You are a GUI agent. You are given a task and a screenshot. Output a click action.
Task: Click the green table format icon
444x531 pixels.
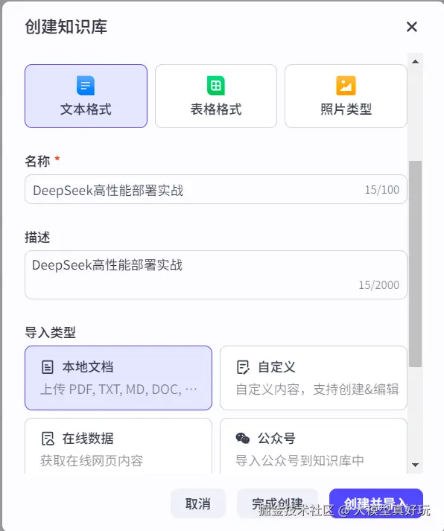pos(216,86)
